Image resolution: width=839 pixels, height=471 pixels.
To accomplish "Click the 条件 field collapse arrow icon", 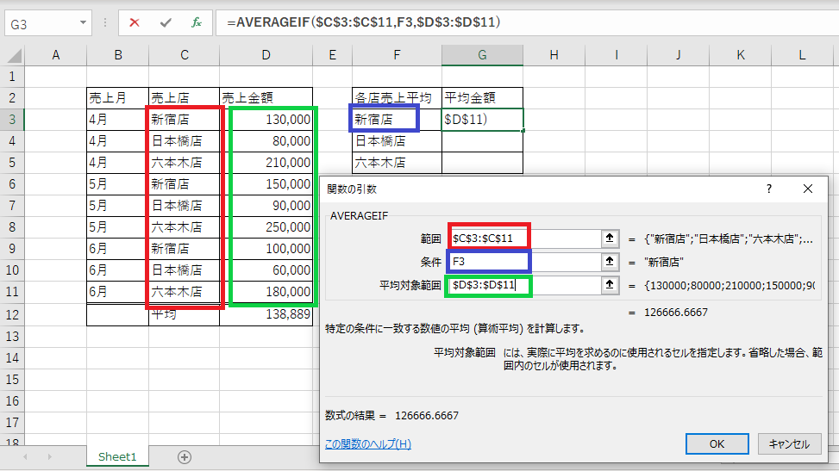I will [x=610, y=262].
